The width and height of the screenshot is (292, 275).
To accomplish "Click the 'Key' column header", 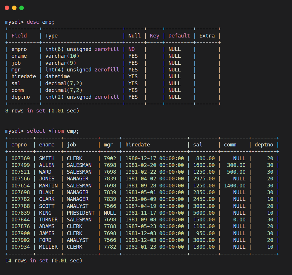I will [155, 36].
